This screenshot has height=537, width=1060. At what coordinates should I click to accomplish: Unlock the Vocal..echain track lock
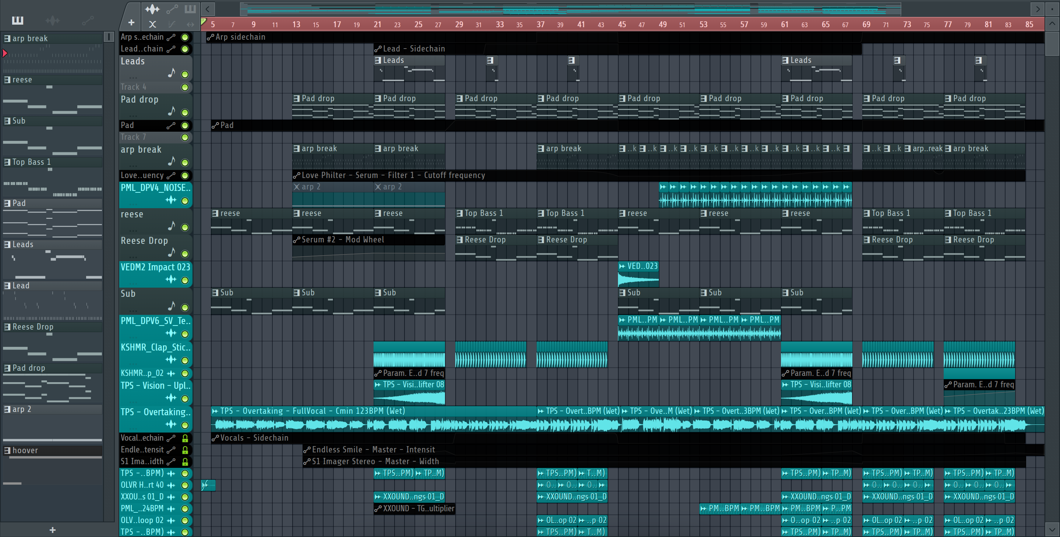185,438
